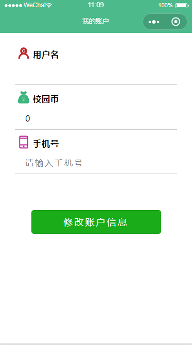Click the 用户名 label

coord(46,55)
